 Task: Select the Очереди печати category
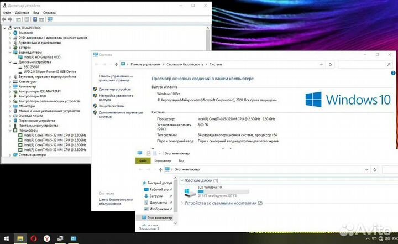click(31, 116)
